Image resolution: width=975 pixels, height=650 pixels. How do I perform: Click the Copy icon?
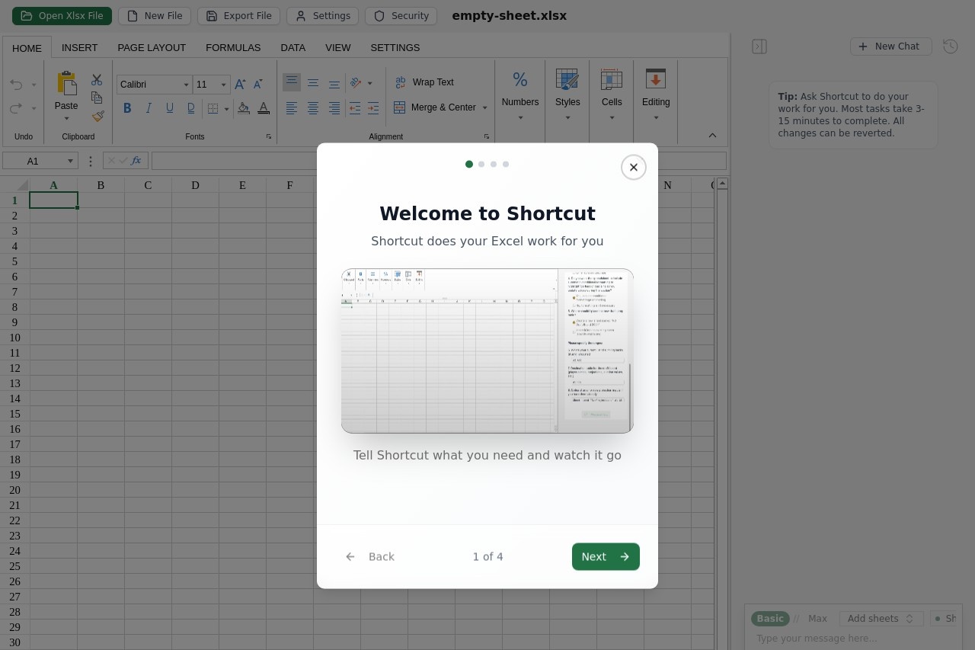(97, 98)
